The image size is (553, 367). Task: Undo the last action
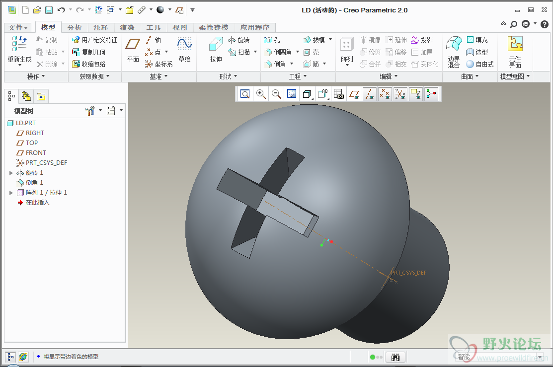pos(62,10)
